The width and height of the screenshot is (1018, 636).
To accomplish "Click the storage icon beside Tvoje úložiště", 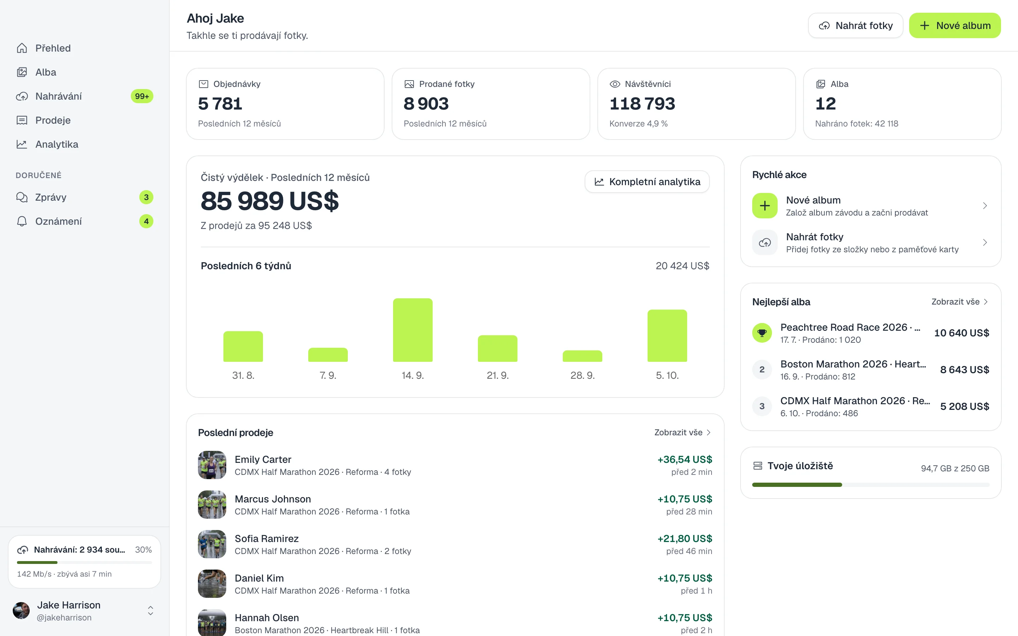I will (x=757, y=466).
